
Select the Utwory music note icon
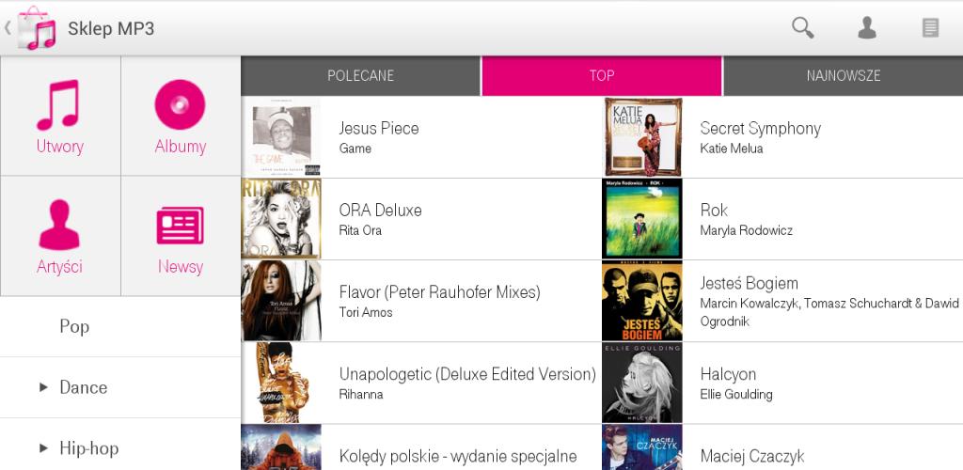pos(59,105)
